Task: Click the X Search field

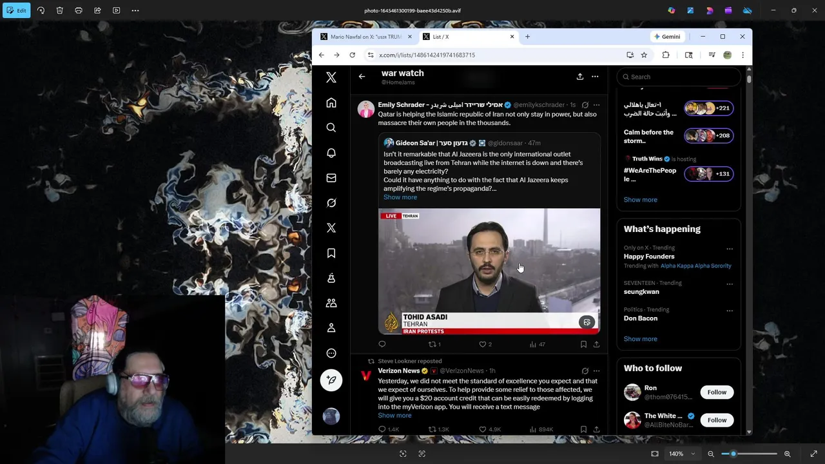Action: [678, 77]
